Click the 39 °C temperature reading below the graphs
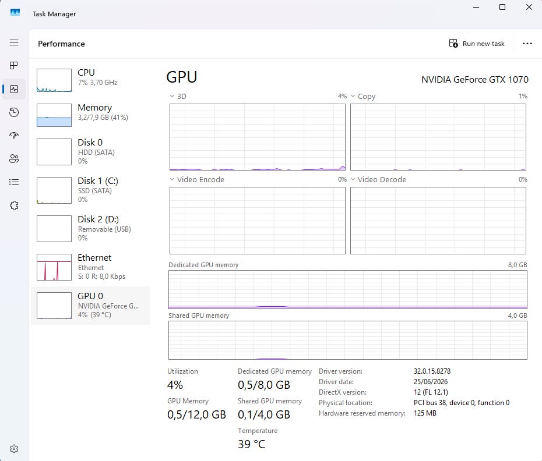The height and width of the screenshot is (461, 542). click(251, 444)
